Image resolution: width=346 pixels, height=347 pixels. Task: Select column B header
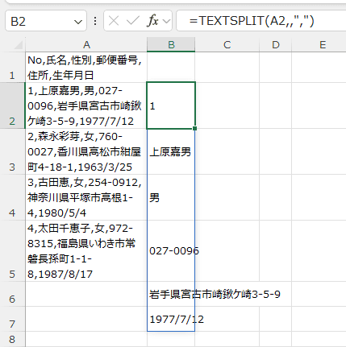171,44
